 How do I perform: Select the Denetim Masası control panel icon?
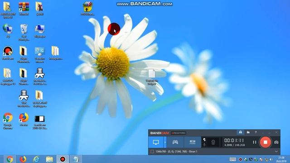[x=40, y=54]
